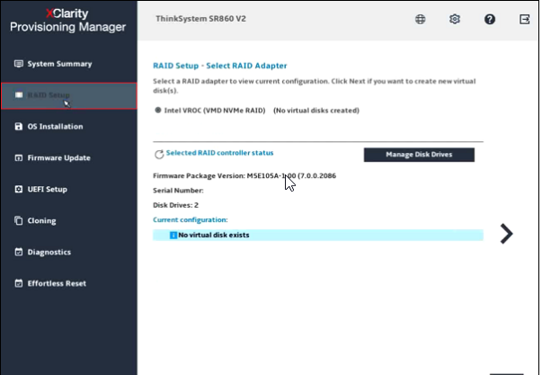The width and height of the screenshot is (542, 375).
Task: Click the Current configuration label
Action: pyautogui.click(x=191, y=219)
